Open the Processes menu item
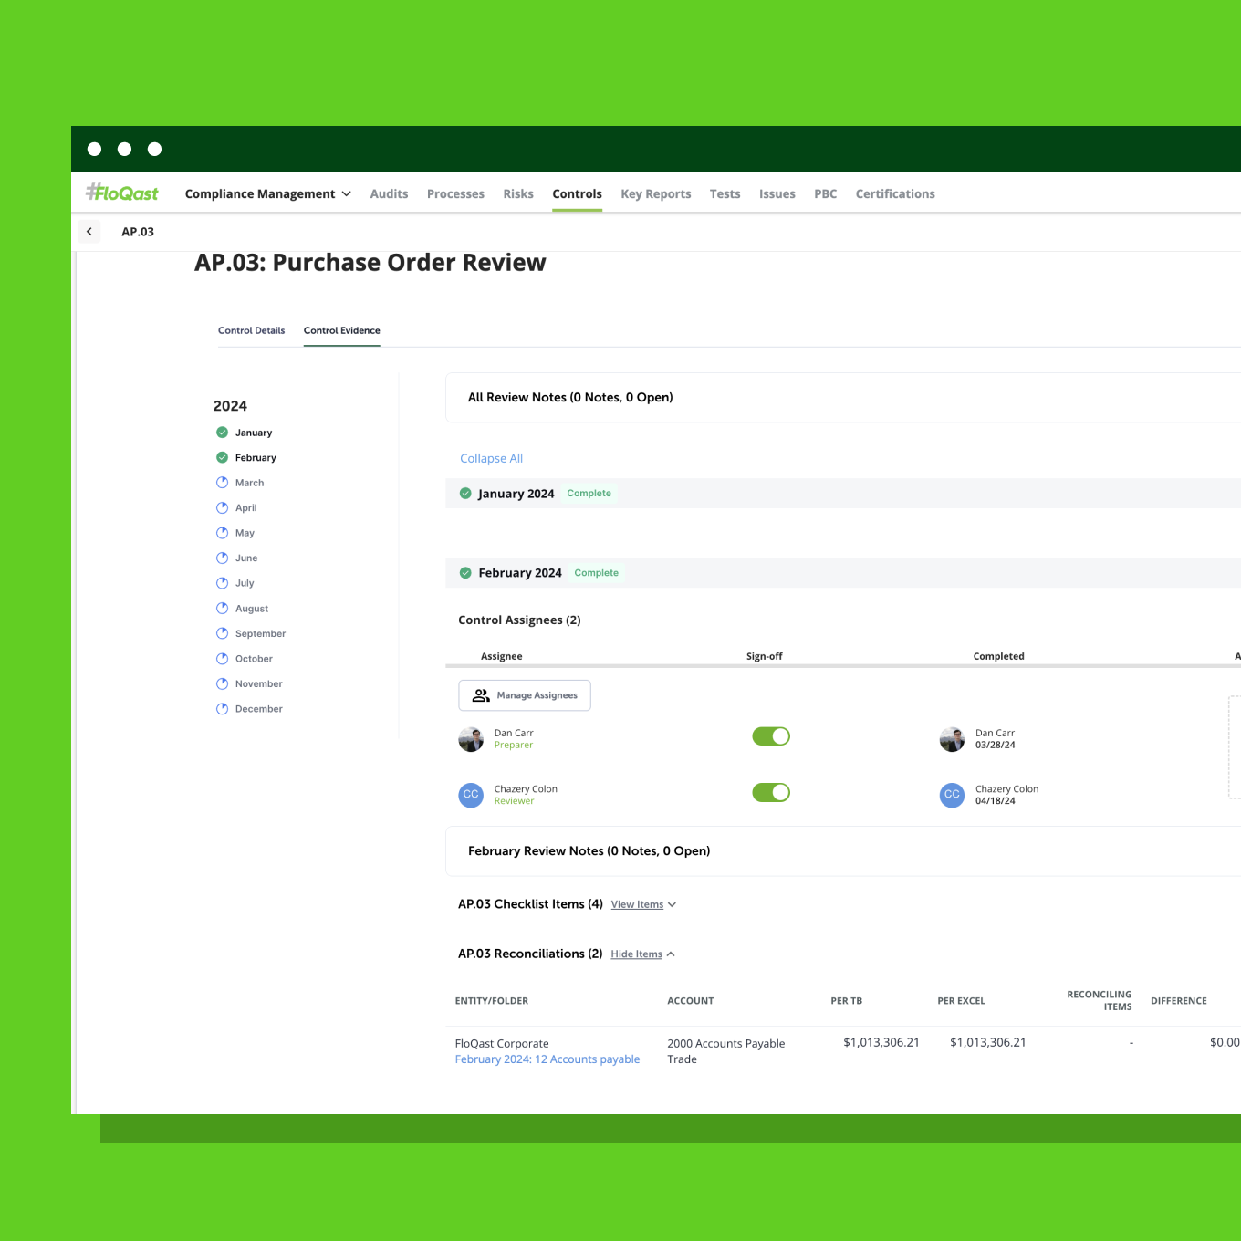 coord(455,193)
